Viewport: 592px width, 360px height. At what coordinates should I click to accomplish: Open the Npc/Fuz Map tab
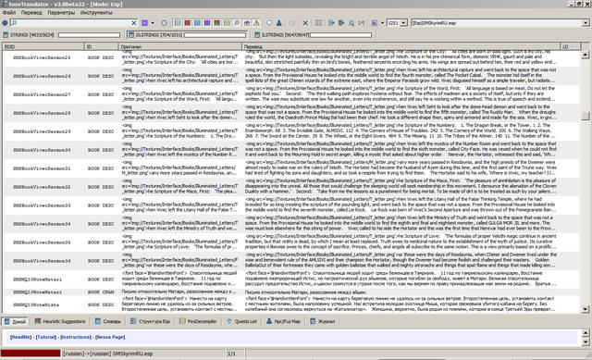tap(284, 321)
